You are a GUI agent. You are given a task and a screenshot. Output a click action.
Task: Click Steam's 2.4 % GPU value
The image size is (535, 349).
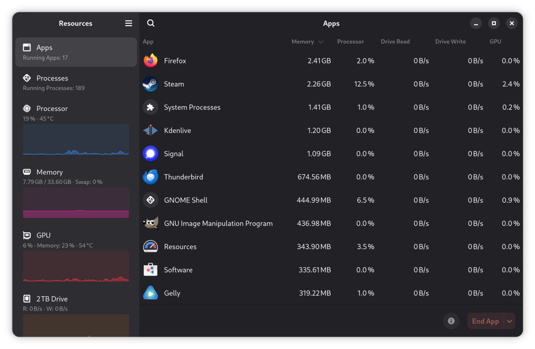[x=511, y=84]
